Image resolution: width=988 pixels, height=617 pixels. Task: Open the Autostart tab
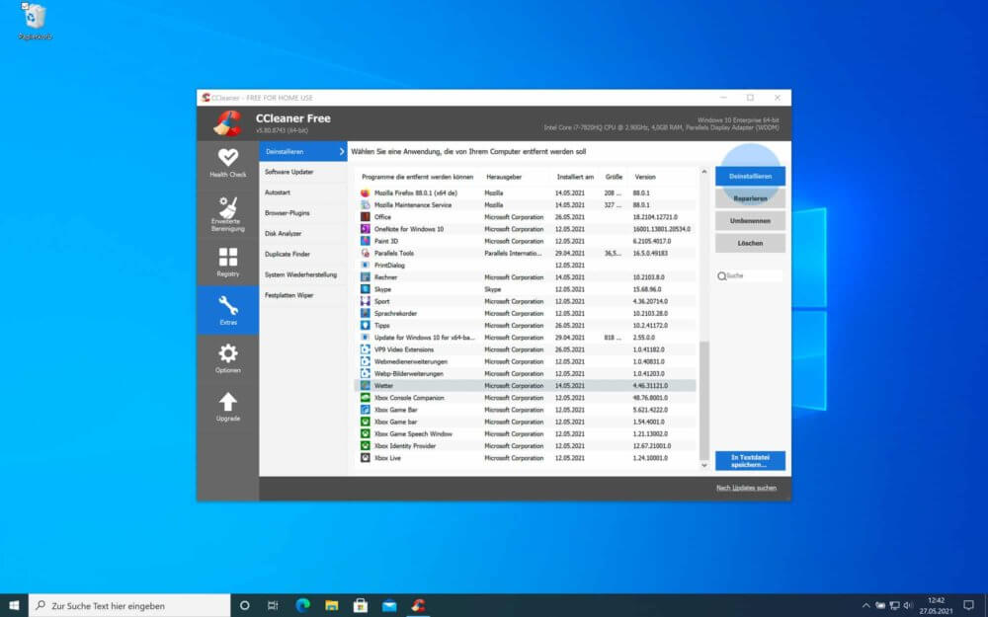point(303,193)
